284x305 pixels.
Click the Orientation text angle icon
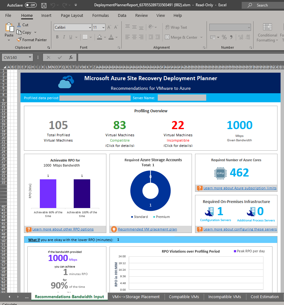(x=151, y=27)
